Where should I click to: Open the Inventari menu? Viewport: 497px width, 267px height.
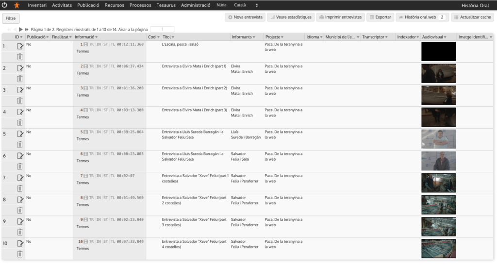(37, 5)
